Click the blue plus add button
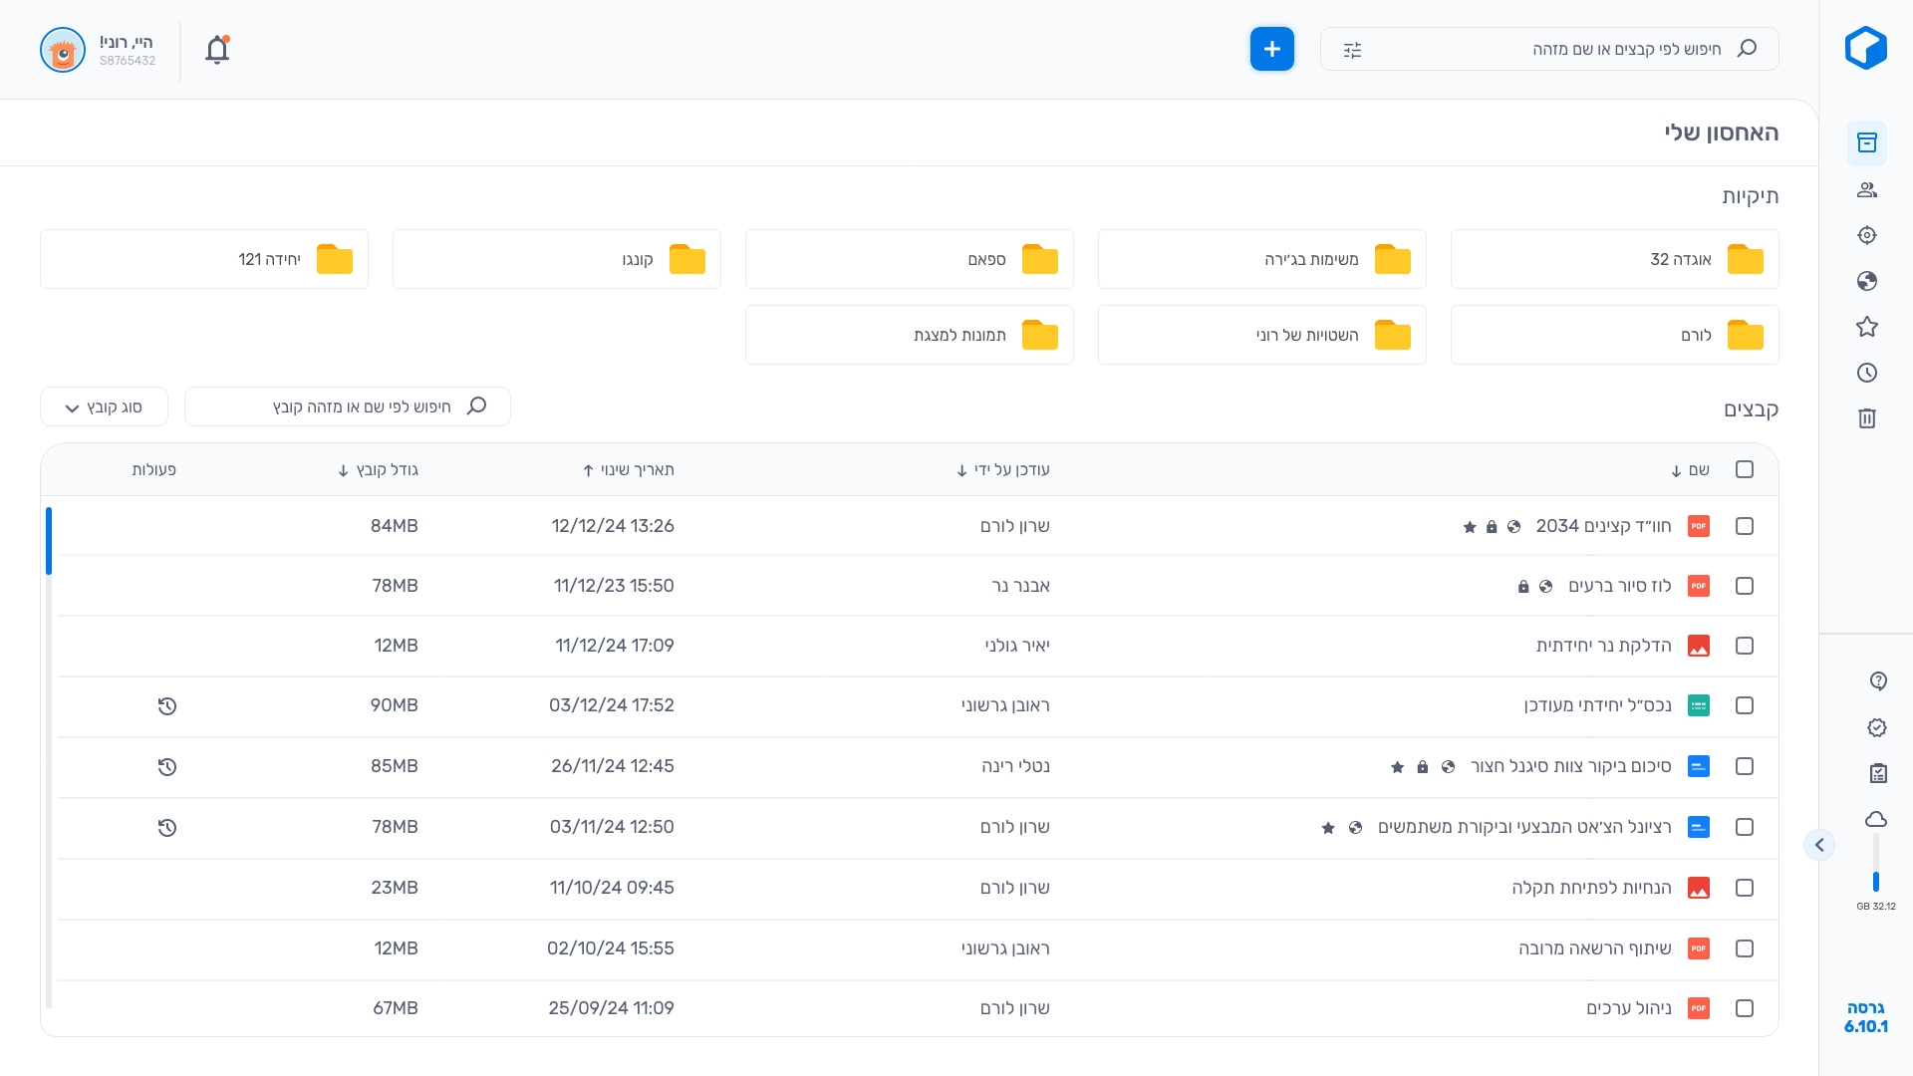Image resolution: width=1913 pixels, height=1076 pixels. click(1272, 49)
